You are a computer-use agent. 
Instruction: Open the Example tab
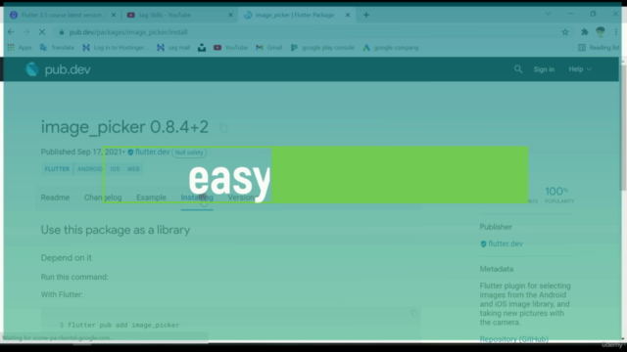(151, 198)
